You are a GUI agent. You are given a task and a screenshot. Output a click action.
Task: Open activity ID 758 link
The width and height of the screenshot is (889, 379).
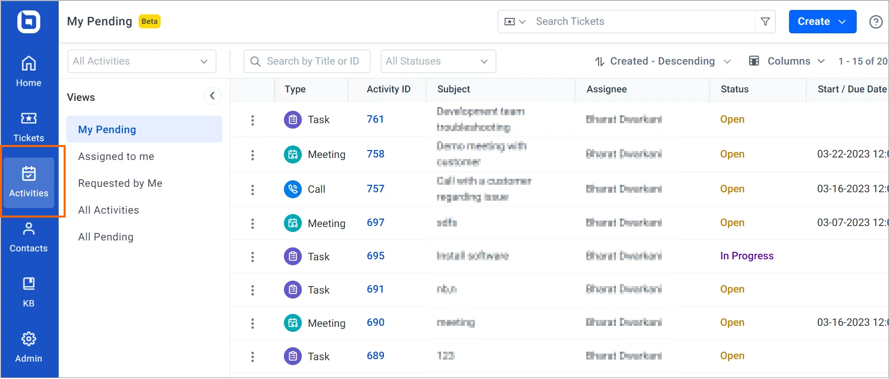click(x=375, y=154)
